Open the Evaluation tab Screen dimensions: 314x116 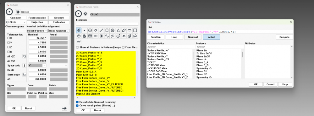tap(59, 22)
